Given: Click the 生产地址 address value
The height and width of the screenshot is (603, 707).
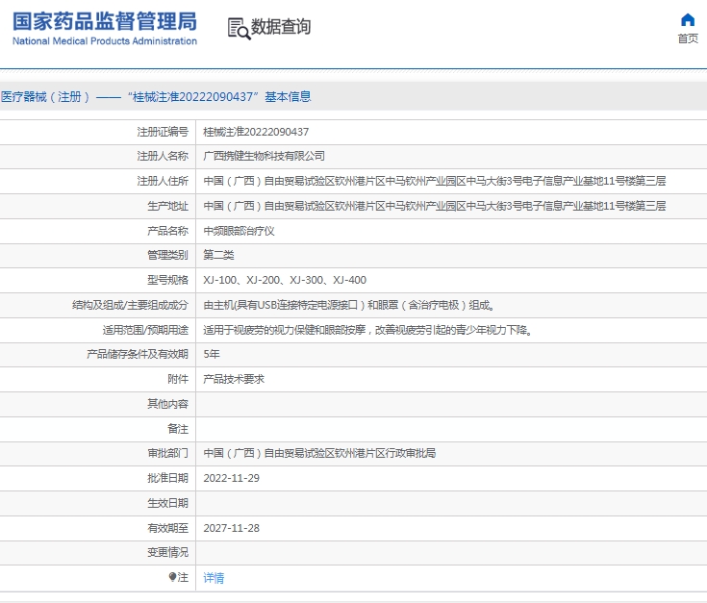Looking at the screenshot, I should click(x=434, y=206).
